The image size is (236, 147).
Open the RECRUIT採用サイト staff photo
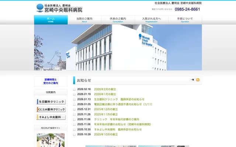[51, 140]
